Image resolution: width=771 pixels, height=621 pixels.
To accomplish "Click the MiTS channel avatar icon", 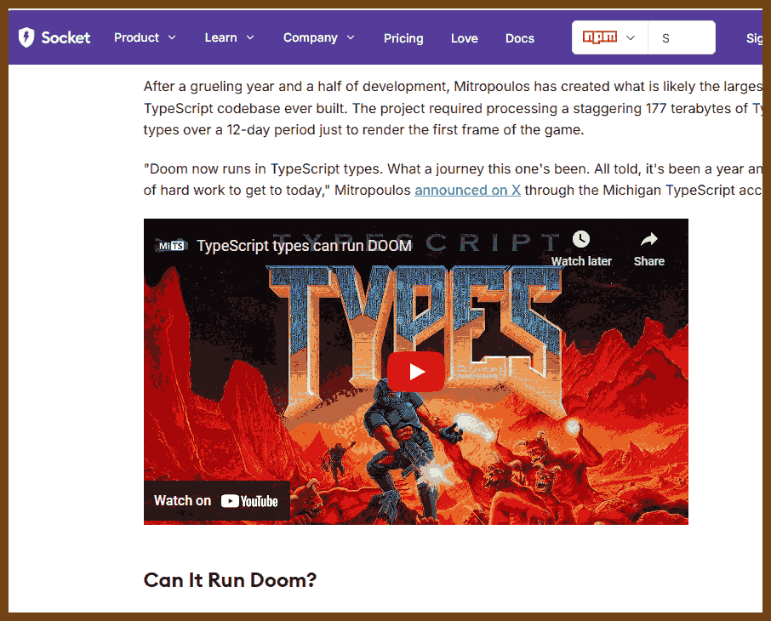I will coord(172,246).
